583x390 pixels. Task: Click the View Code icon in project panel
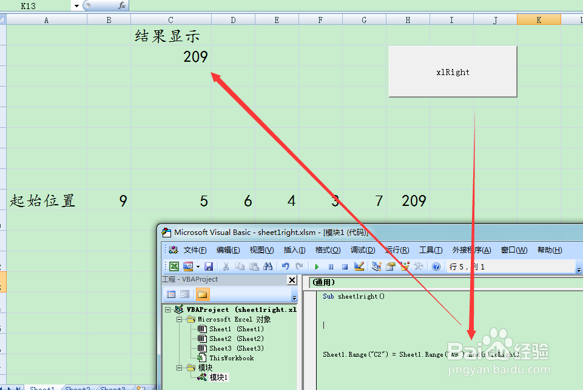pyautogui.click(x=171, y=294)
